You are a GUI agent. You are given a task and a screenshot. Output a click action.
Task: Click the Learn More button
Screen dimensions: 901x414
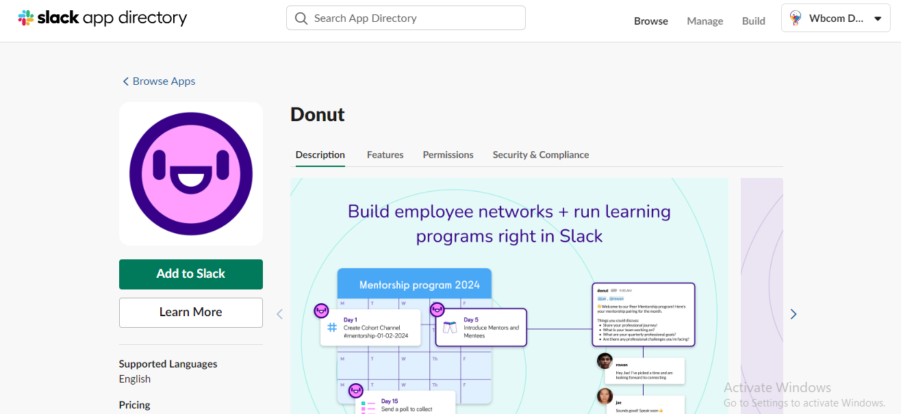[x=191, y=312]
